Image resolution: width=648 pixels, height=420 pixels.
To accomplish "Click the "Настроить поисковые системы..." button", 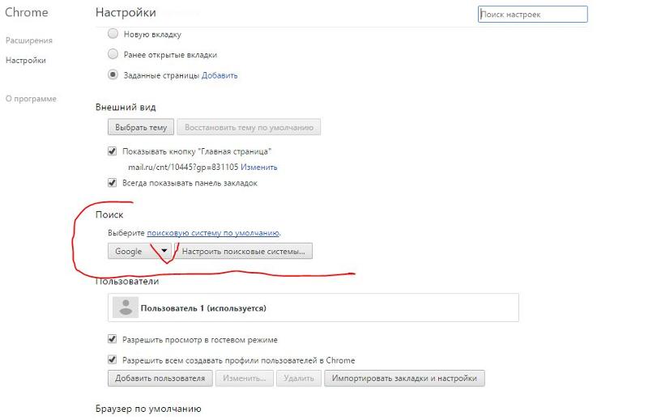I will tap(244, 252).
